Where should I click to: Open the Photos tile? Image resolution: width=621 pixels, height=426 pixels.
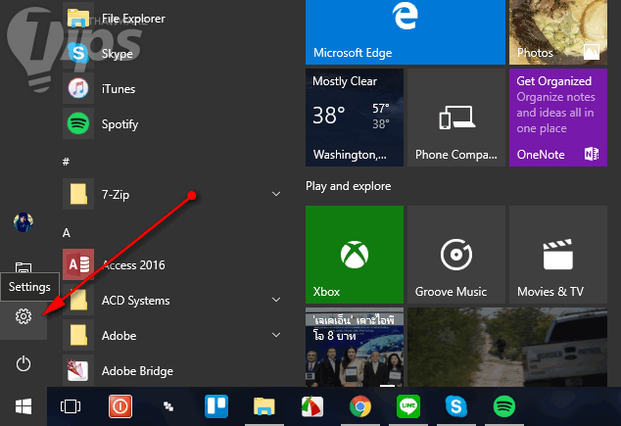(x=558, y=31)
